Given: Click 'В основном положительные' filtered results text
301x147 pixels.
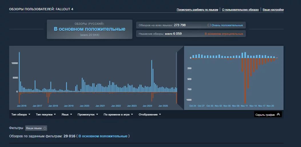Looking at the screenshot, I should point(103,136).
